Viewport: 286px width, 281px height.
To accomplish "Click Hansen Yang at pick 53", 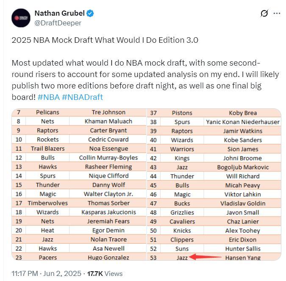I will pos(242,257).
